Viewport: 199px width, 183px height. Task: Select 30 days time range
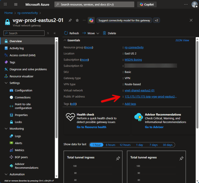tap(168, 145)
